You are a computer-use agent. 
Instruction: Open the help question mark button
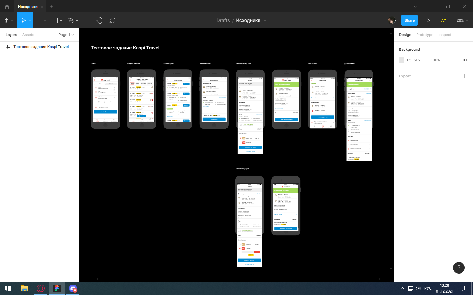(x=459, y=268)
